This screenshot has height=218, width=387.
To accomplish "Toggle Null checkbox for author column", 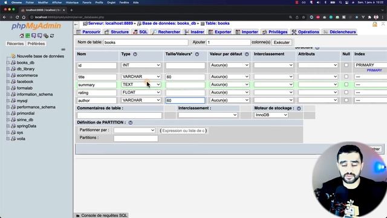I will tap(346, 101).
